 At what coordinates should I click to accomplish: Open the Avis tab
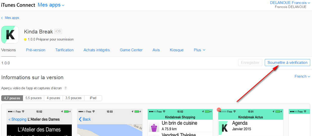tap(156, 50)
